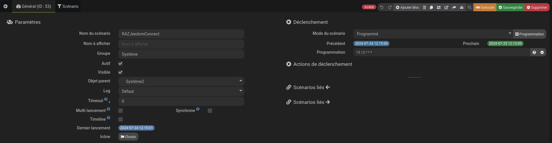This screenshot has height=143, width=552.
Task: Open the search magnifier in toolbar
Action: pyautogui.click(x=470, y=7)
